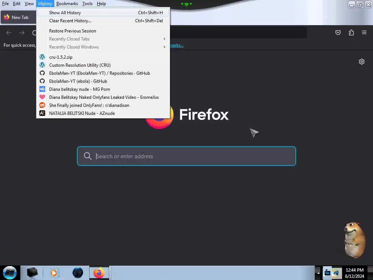This screenshot has width=373, height=280.
Task: Close the open History menu
Action: [45, 4]
